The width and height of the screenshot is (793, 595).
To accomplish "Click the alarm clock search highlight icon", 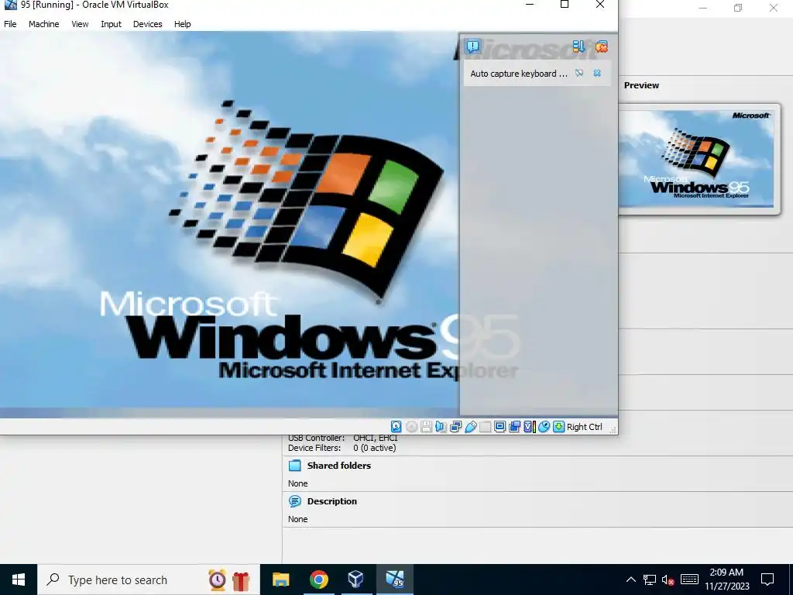I will point(218,580).
